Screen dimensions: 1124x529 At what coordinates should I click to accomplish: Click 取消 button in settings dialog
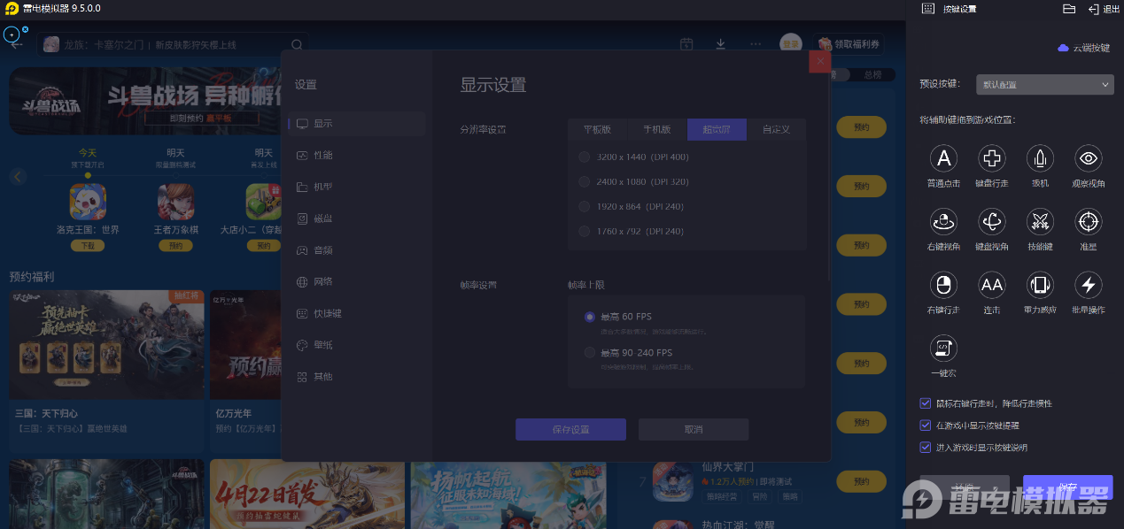(x=694, y=429)
